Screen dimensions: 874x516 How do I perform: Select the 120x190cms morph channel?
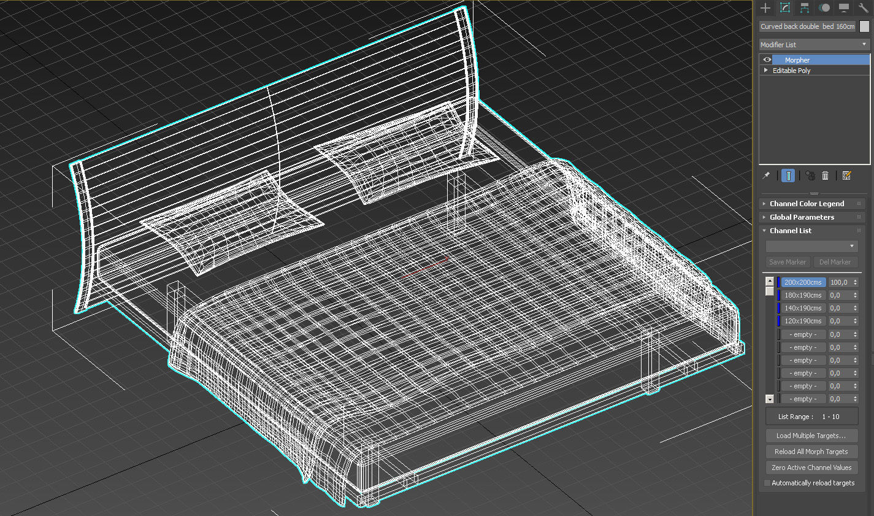tap(803, 321)
